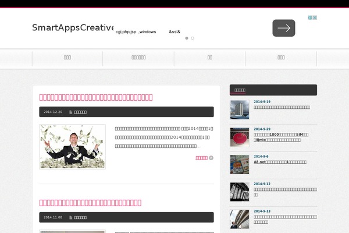Click the date text 2014.11.08
Image resolution: width=349 pixels, height=233 pixels.
click(53, 217)
